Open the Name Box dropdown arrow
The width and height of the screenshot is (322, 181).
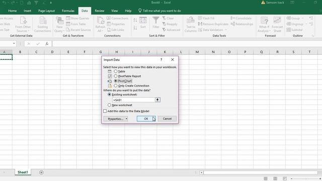coord(14,44)
